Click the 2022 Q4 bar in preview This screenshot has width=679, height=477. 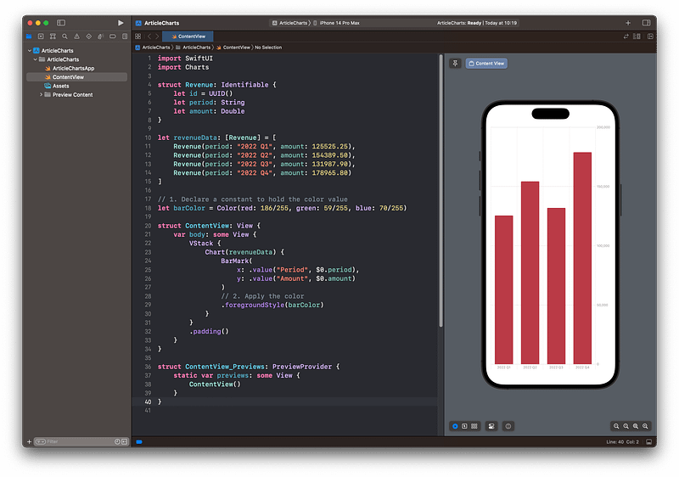582,258
